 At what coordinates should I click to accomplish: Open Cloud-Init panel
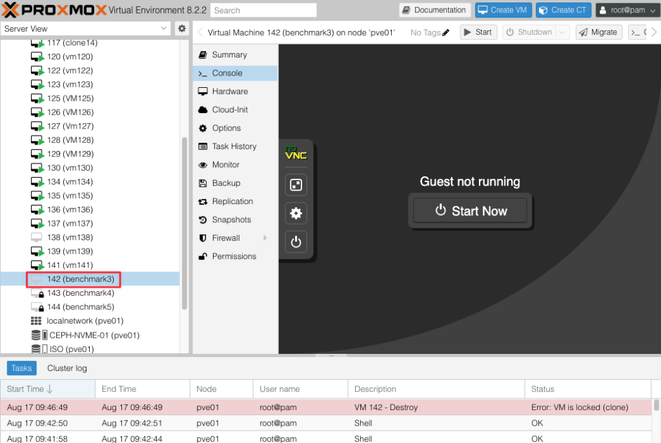pos(235,110)
